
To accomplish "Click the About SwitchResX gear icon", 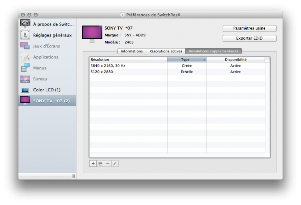I will [x=25, y=24].
